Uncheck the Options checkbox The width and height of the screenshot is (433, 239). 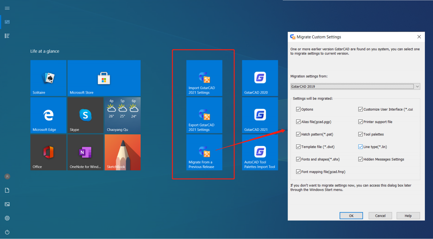pos(298,109)
